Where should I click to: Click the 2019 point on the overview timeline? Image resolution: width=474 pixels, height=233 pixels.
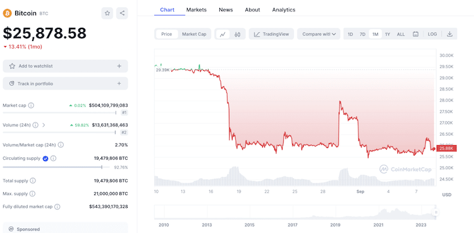pos(335,225)
